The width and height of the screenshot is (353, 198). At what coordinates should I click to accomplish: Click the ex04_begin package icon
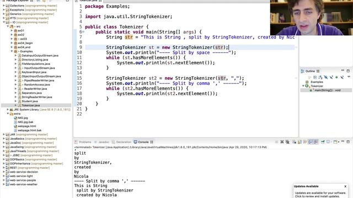point(15,43)
